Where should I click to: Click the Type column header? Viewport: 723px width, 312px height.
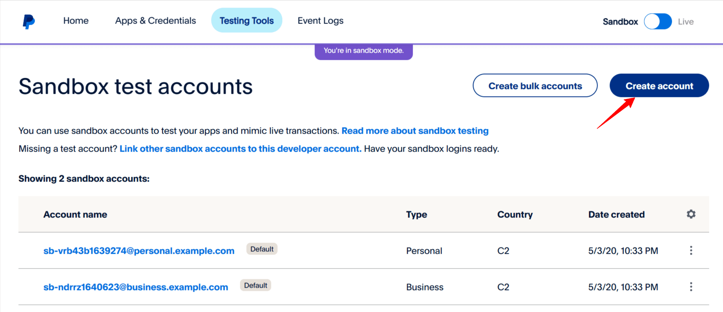click(416, 215)
